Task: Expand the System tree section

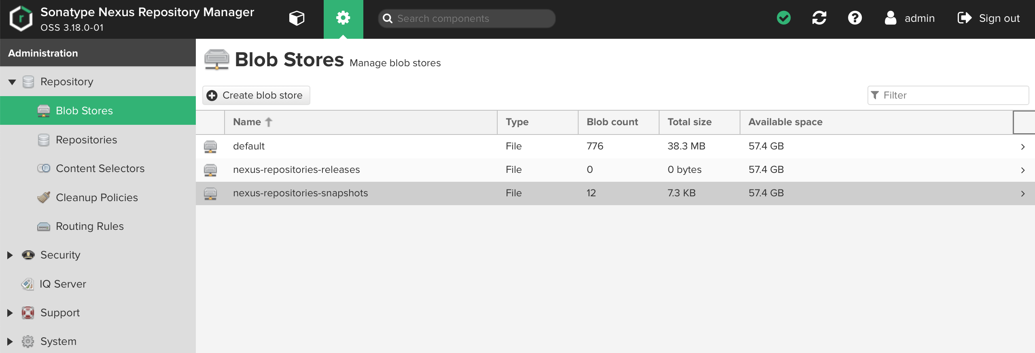Action: 11,342
